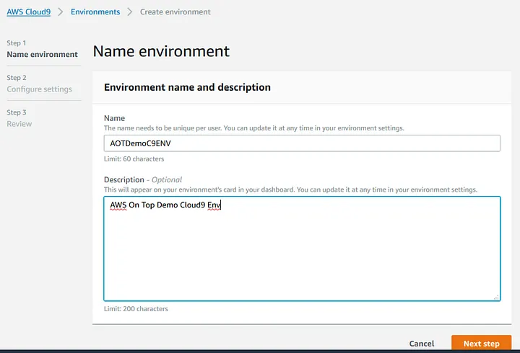This screenshot has width=520, height=353.
Task: Click the Name input field containing AOTDemoC9ENV
Action: (x=302, y=143)
